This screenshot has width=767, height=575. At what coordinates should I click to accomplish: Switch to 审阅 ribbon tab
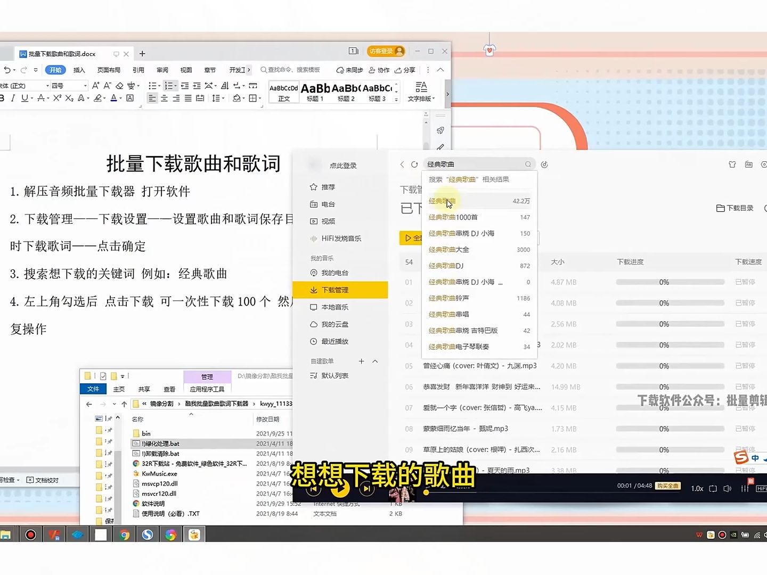(162, 70)
